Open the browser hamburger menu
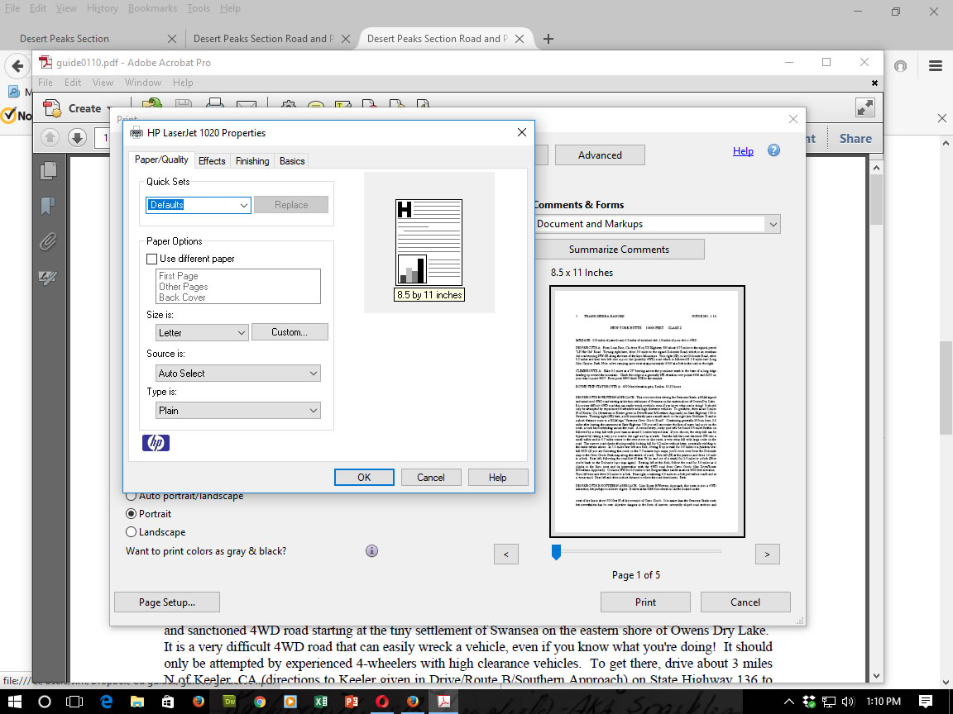The width and height of the screenshot is (953, 714). coord(936,65)
